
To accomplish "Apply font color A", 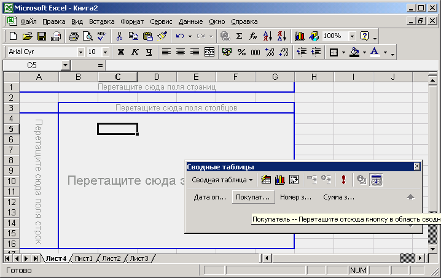I will point(375,52).
